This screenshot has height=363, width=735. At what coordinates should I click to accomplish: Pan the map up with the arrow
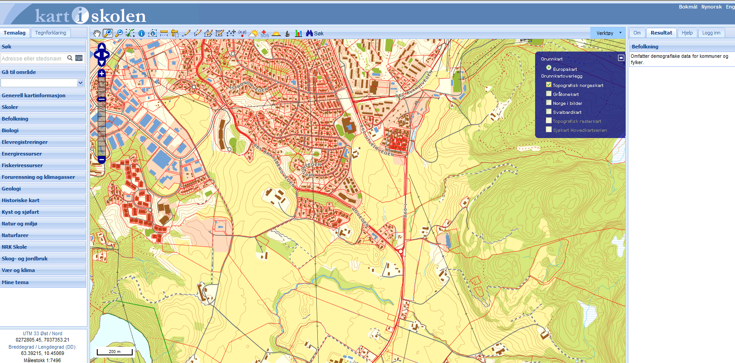click(102, 47)
